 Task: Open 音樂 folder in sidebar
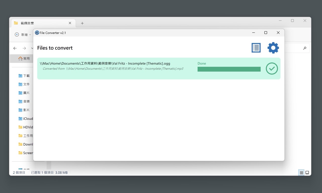click(24, 101)
